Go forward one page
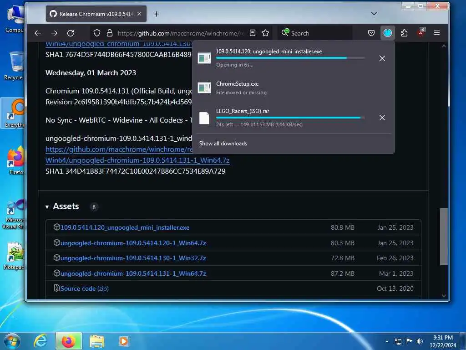466x350 pixels. pos(54,33)
